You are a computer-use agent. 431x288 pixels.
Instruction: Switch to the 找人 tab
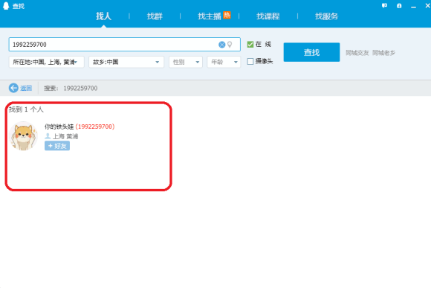[x=103, y=16]
